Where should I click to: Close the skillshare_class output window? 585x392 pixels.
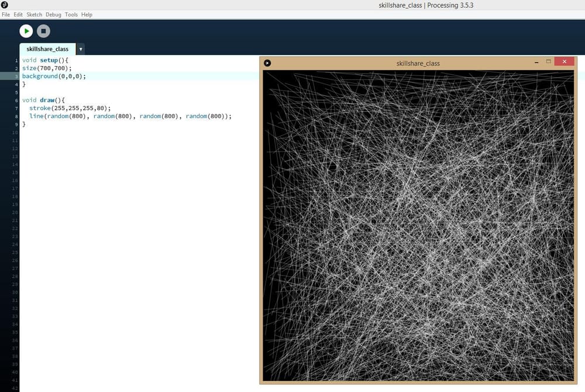(x=564, y=61)
